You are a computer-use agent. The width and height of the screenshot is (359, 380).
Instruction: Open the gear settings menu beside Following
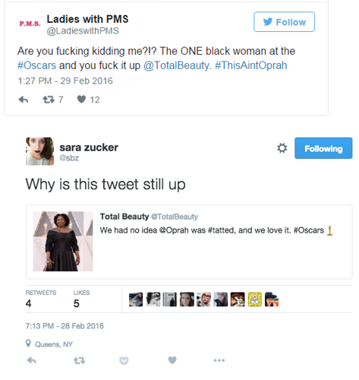click(282, 148)
